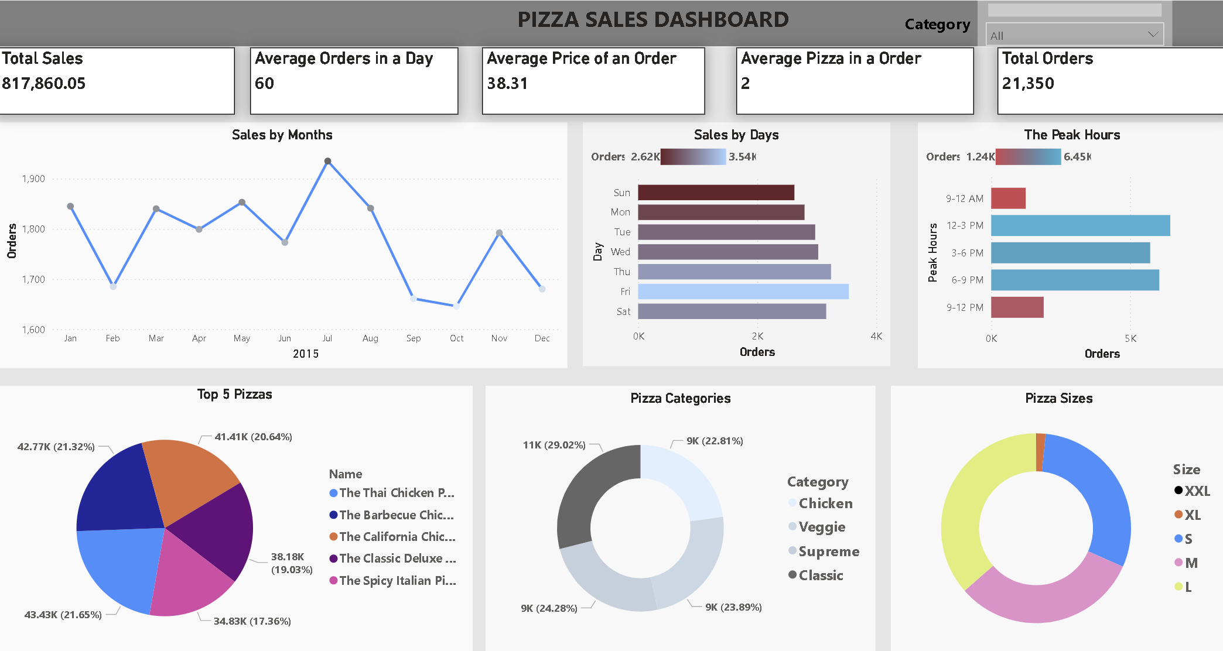This screenshot has height=651, width=1223.
Task: Click the Total Sales KPI card
Action: (x=117, y=80)
